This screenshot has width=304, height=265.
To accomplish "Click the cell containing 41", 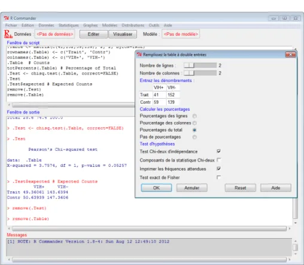I will (159, 95).
